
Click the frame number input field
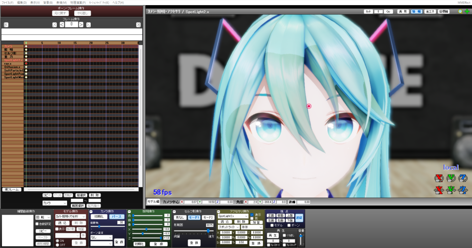click(x=71, y=25)
